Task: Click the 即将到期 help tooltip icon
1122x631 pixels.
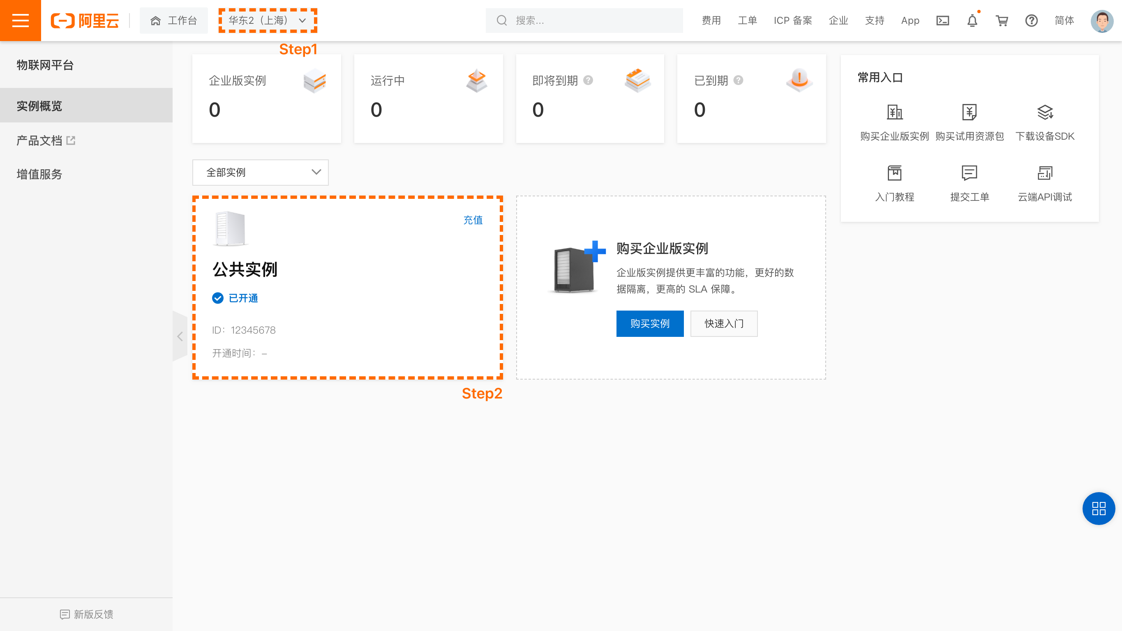Action: click(588, 80)
